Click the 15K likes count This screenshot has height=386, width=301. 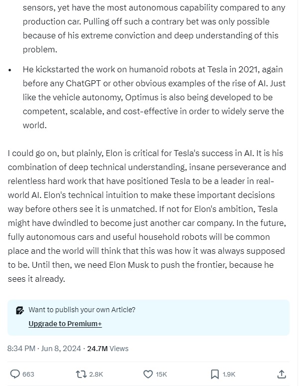[x=161, y=374]
